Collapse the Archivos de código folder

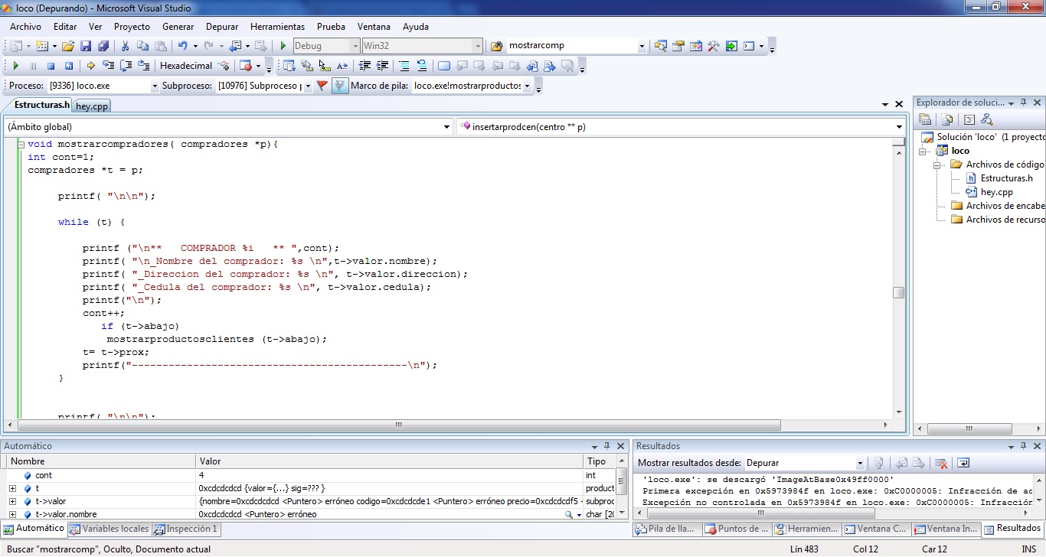point(937,165)
